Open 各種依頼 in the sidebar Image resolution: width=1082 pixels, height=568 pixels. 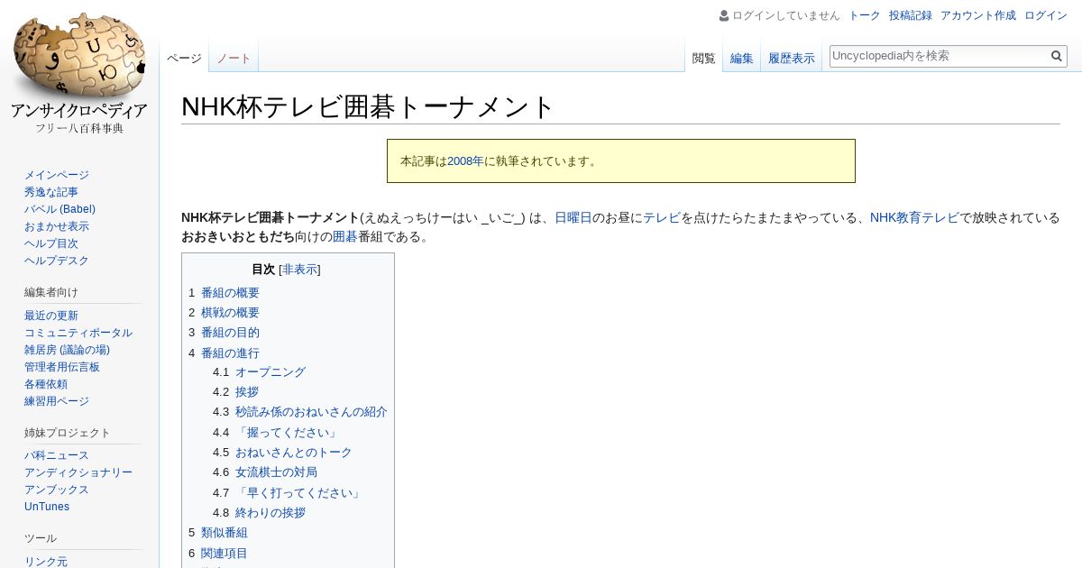coord(46,384)
